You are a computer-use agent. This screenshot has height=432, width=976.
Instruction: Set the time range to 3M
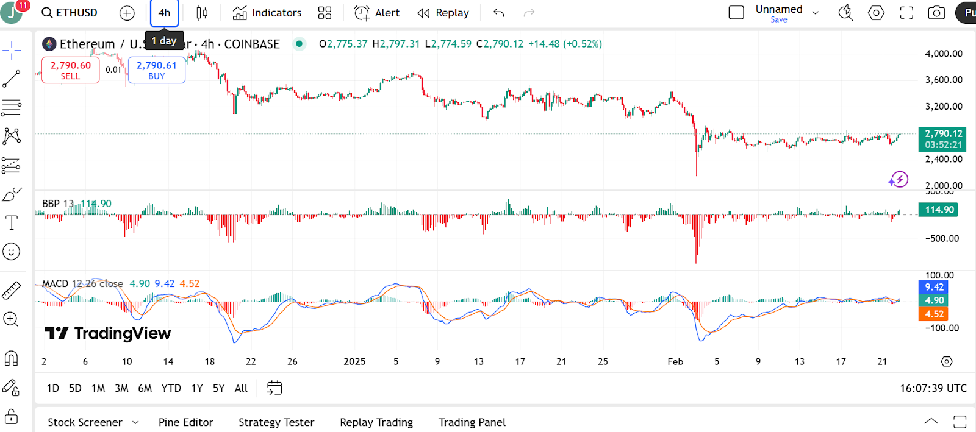121,388
